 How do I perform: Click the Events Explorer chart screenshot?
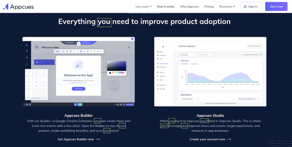coord(210,72)
